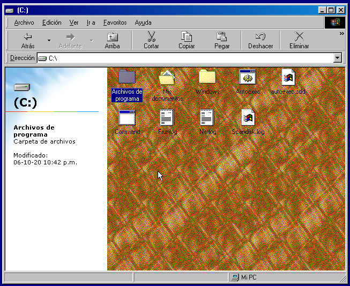Screen dimensions: 350x286
Task: Open the Adelante history dropdown arrow
Action: pyautogui.click(x=92, y=40)
